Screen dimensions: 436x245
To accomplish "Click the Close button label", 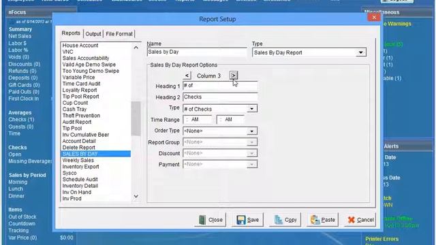I will [215, 220].
